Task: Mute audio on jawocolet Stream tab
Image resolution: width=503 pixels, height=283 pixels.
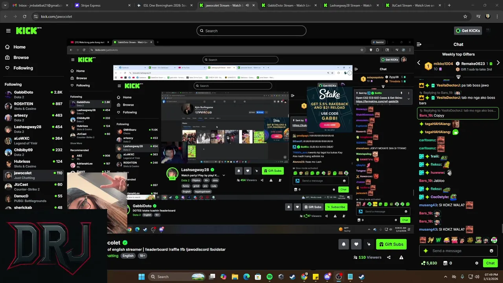Action: coord(247,6)
